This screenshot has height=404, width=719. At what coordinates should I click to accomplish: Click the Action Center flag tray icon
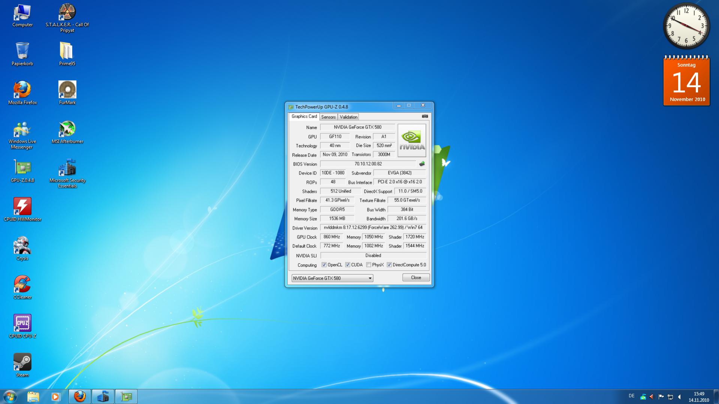(x=661, y=397)
